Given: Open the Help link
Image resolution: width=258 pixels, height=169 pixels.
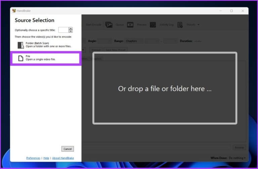Looking at the screenshot, I should coord(46,158).
